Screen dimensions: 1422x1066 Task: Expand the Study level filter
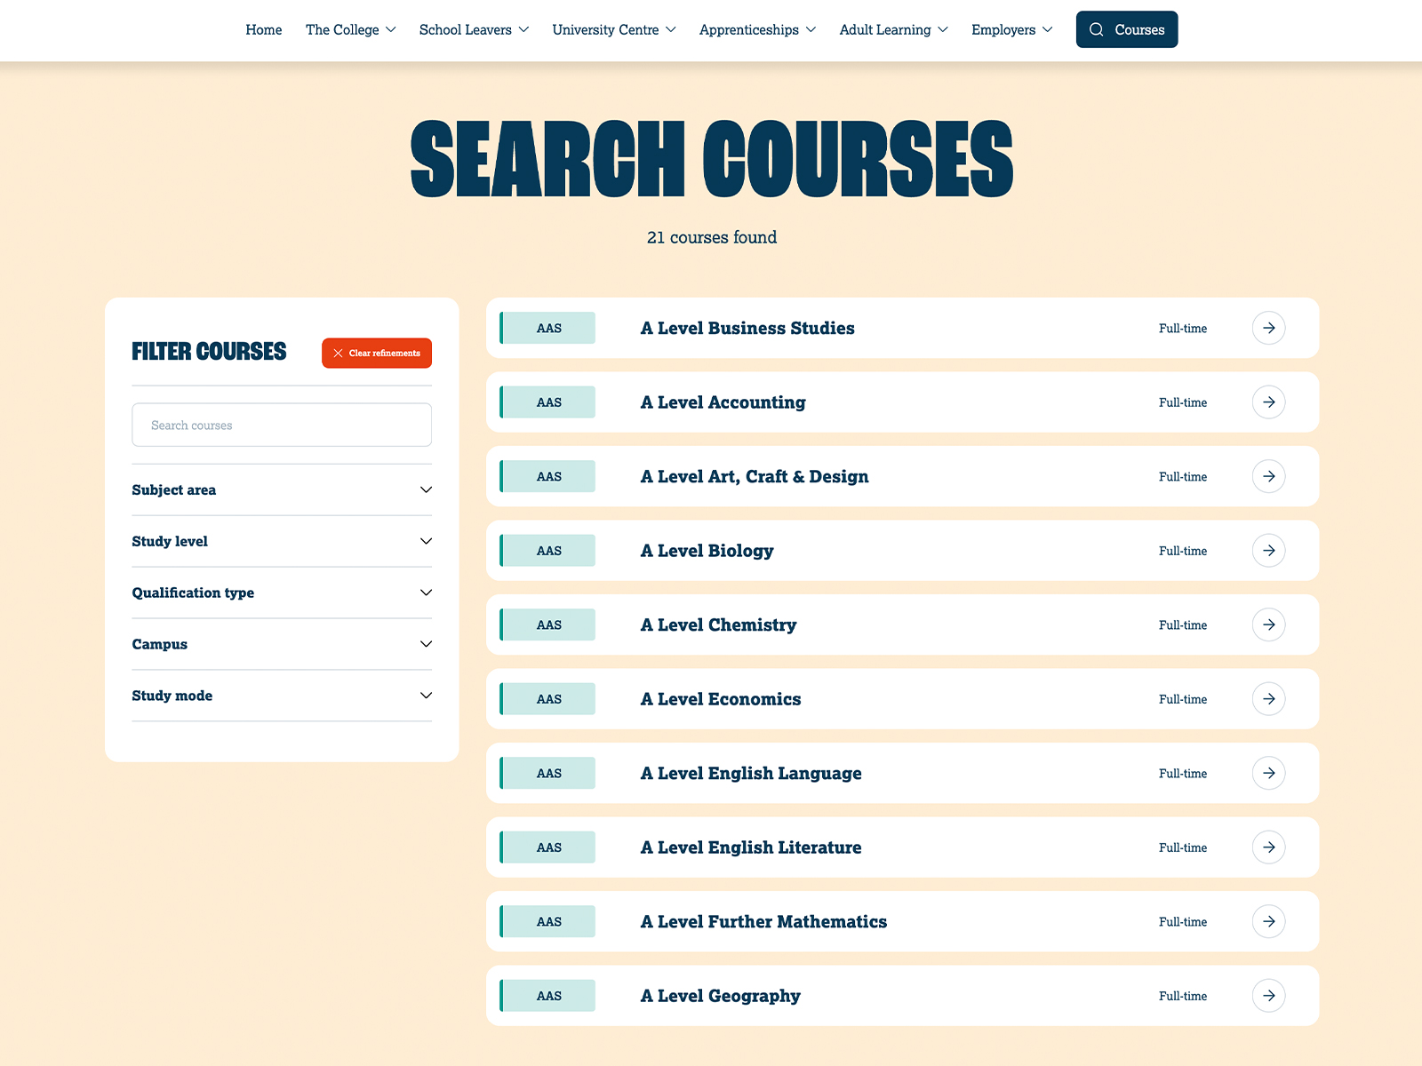pyautogui.click(x=281, y=542)
